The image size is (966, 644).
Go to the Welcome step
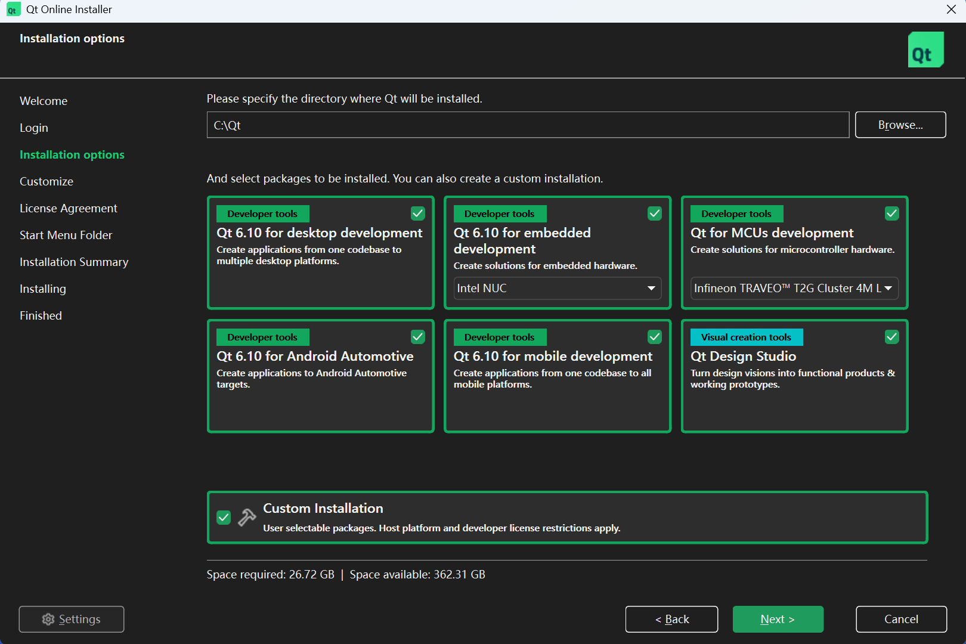point(44,101)
